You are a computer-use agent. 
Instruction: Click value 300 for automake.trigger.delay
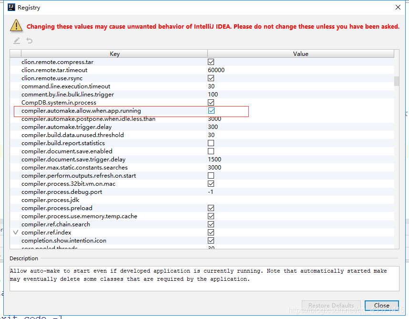point(213,127)
